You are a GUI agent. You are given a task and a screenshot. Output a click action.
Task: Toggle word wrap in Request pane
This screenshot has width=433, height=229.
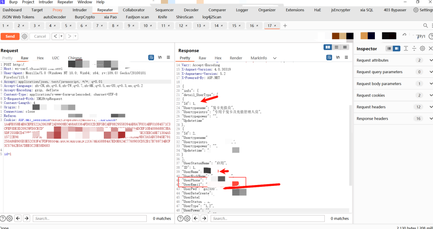(x=151, y=58)
